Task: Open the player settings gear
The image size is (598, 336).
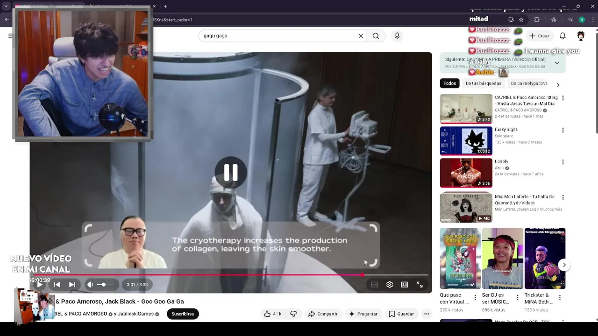Action: [390, 285]
